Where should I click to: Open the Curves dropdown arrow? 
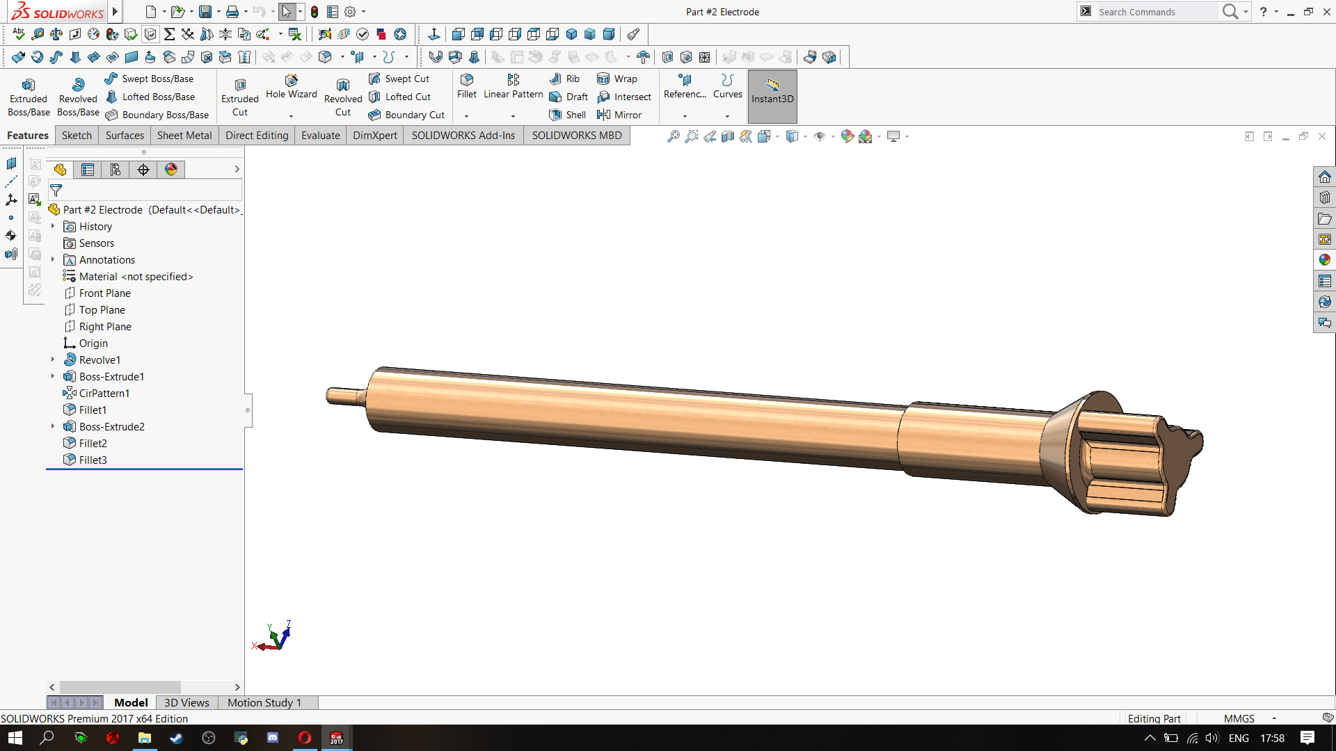point(727,116)
